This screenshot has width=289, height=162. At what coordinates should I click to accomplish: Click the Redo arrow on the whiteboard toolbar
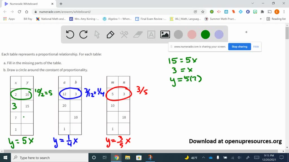pyautogui.click(x=84, y=34)
